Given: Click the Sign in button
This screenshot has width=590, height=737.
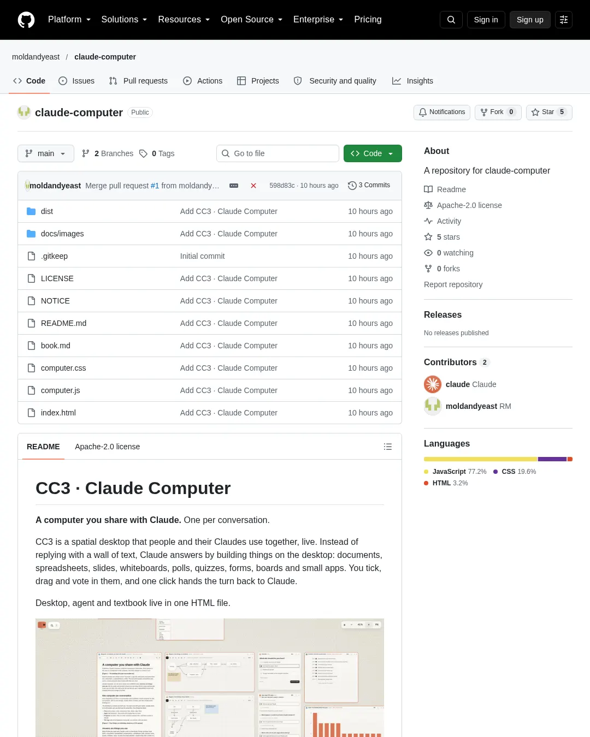Looking at the screenshot, I should [486, 20].
